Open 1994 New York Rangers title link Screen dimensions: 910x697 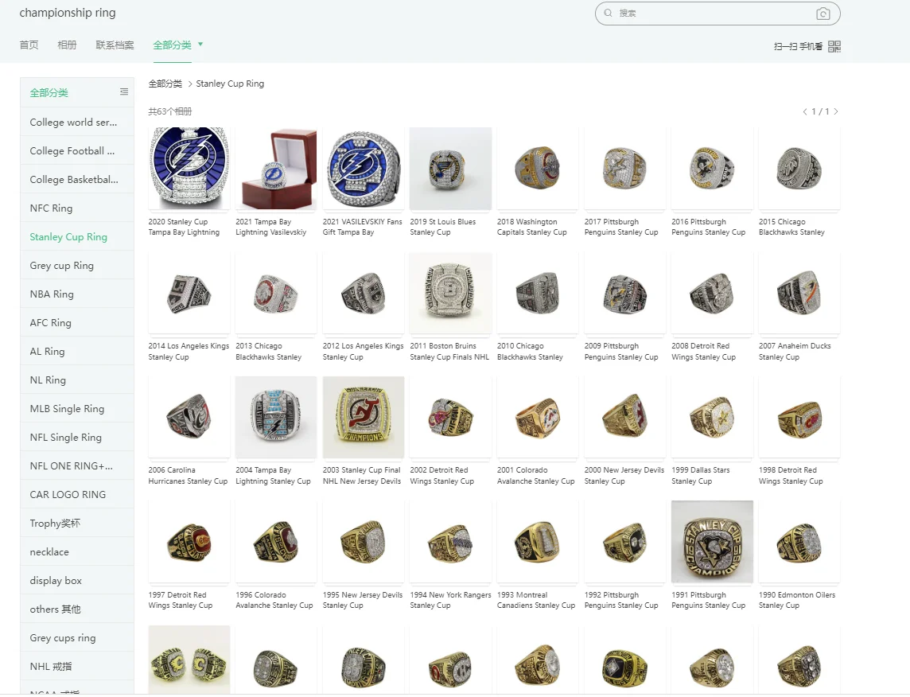450,600
